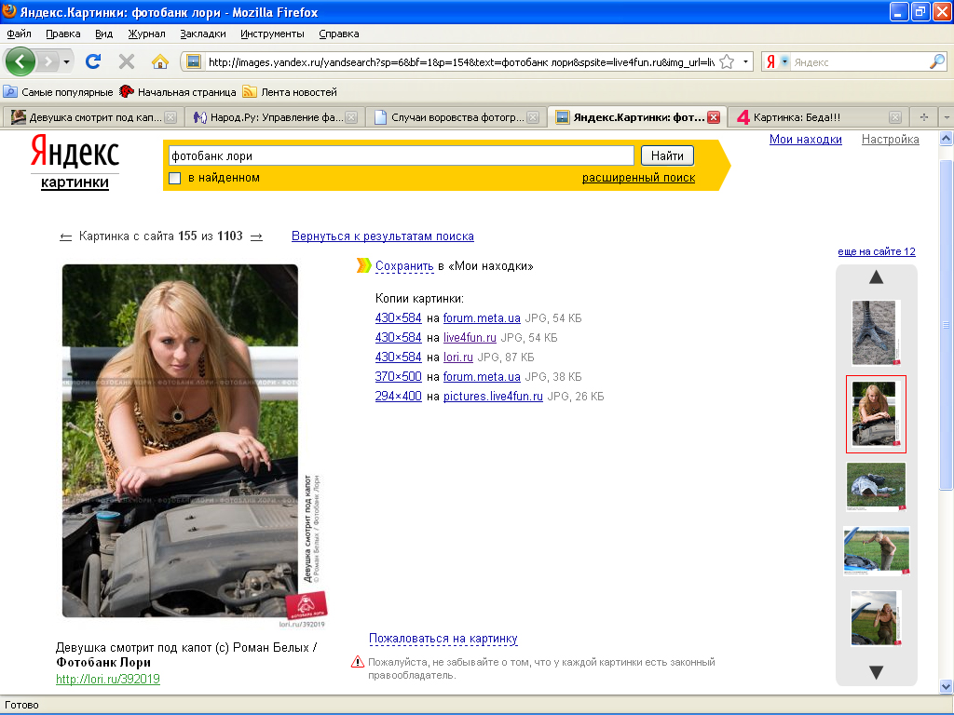Open the Вид menu
Screen dimensions: 954x715
104,34
